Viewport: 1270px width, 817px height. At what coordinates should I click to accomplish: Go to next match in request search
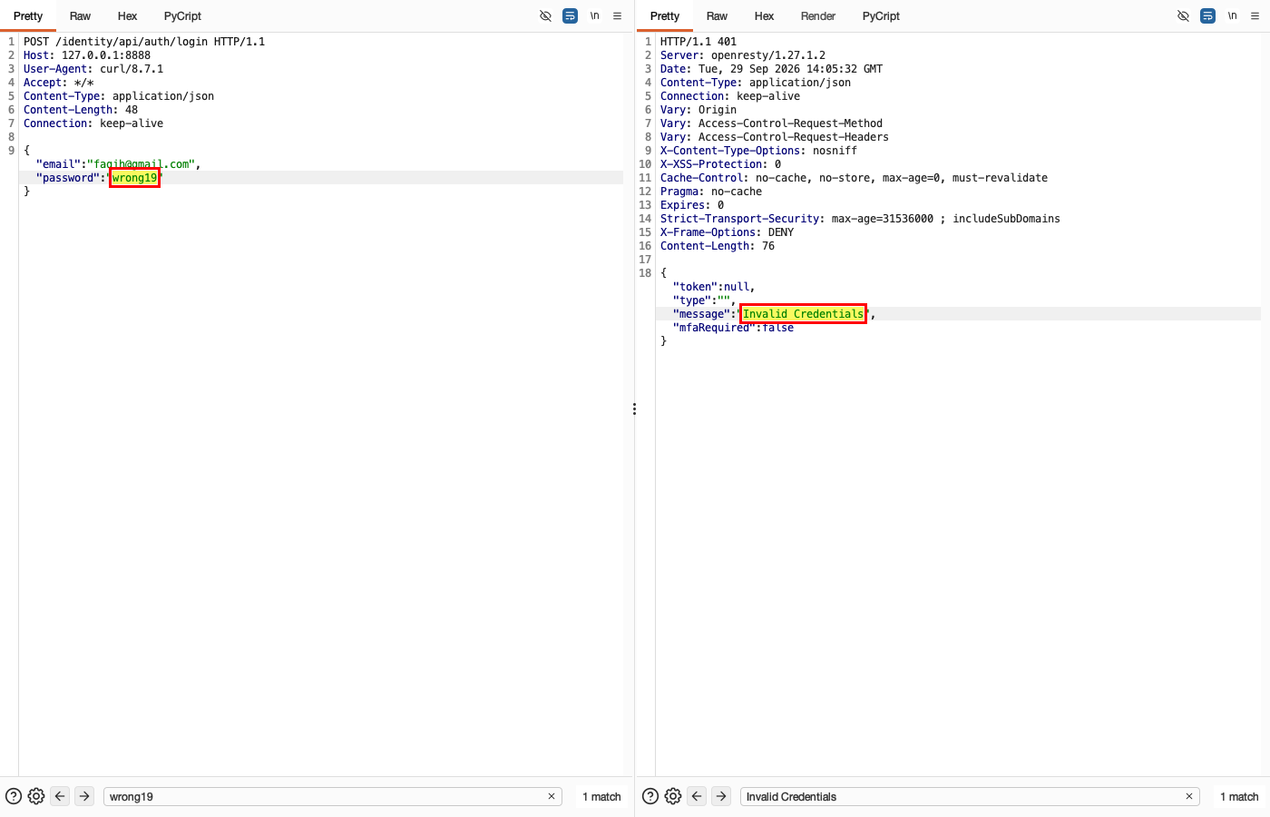[x=84, y=796]
